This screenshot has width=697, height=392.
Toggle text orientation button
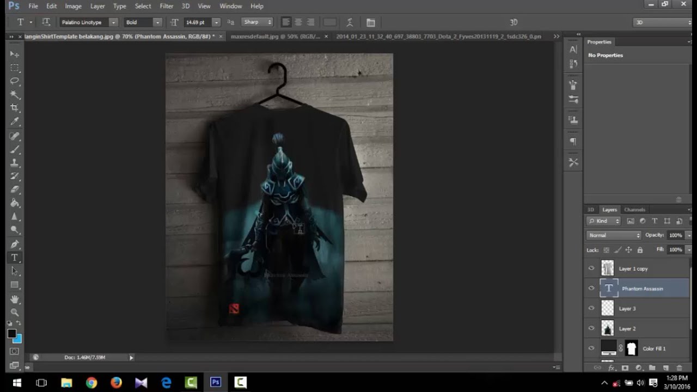point(46,22)
